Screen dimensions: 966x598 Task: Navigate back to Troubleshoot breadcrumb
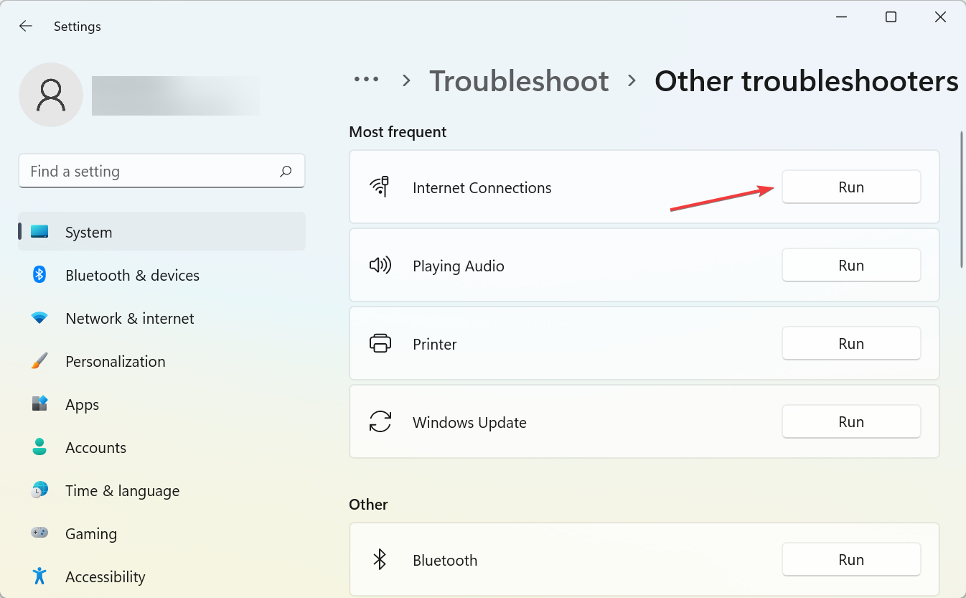pos(519,81)
